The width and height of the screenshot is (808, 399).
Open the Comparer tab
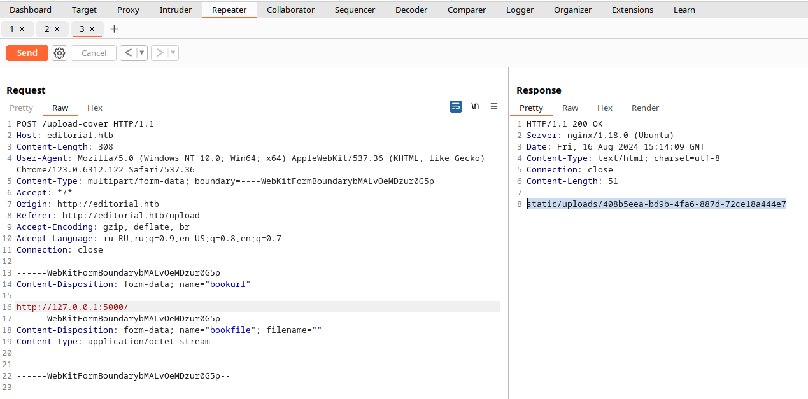pos(467,10)
